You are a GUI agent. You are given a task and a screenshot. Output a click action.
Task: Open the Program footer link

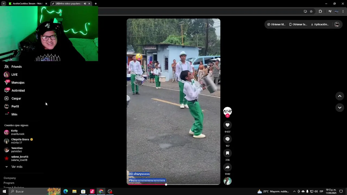coord(9,183)
